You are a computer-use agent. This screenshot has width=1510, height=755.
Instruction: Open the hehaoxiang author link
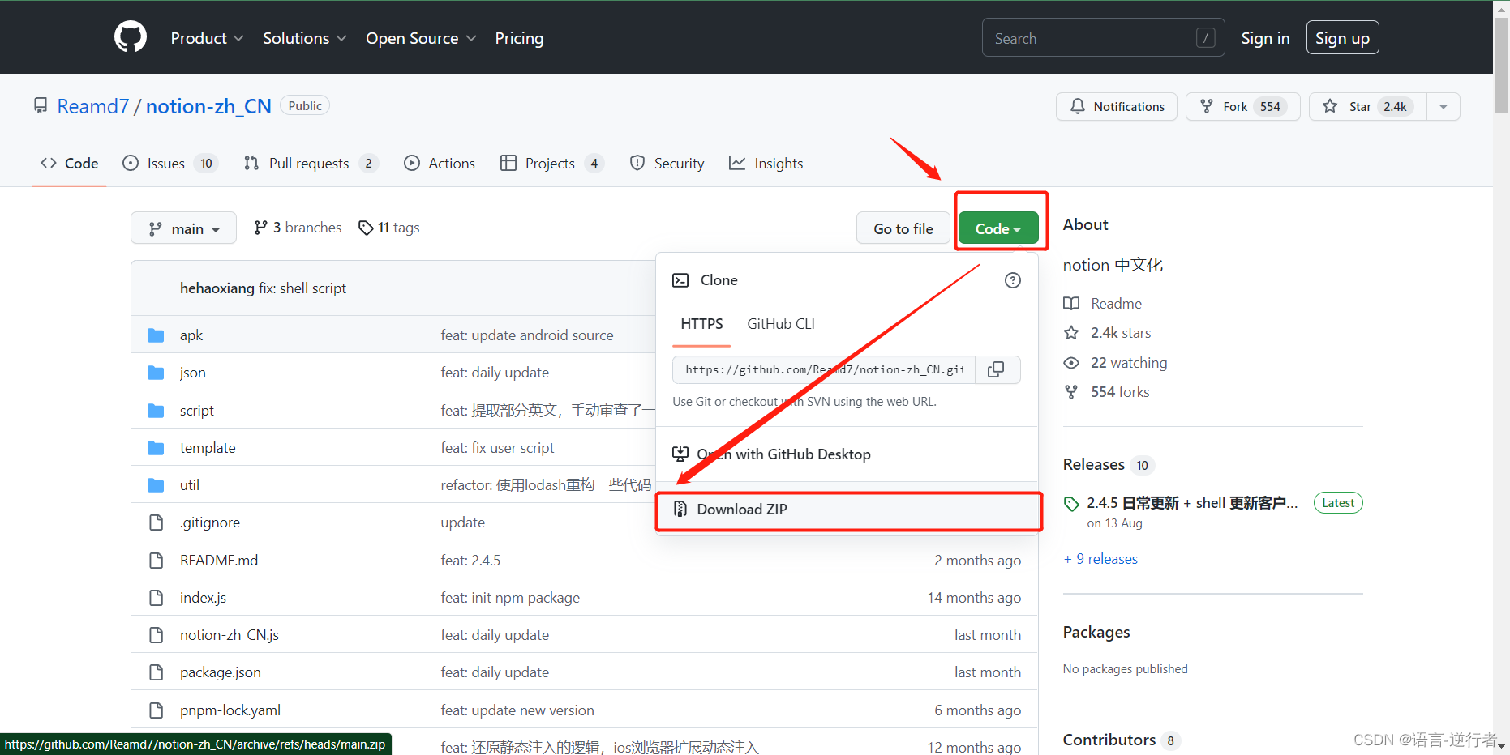[x=217, y=288]
